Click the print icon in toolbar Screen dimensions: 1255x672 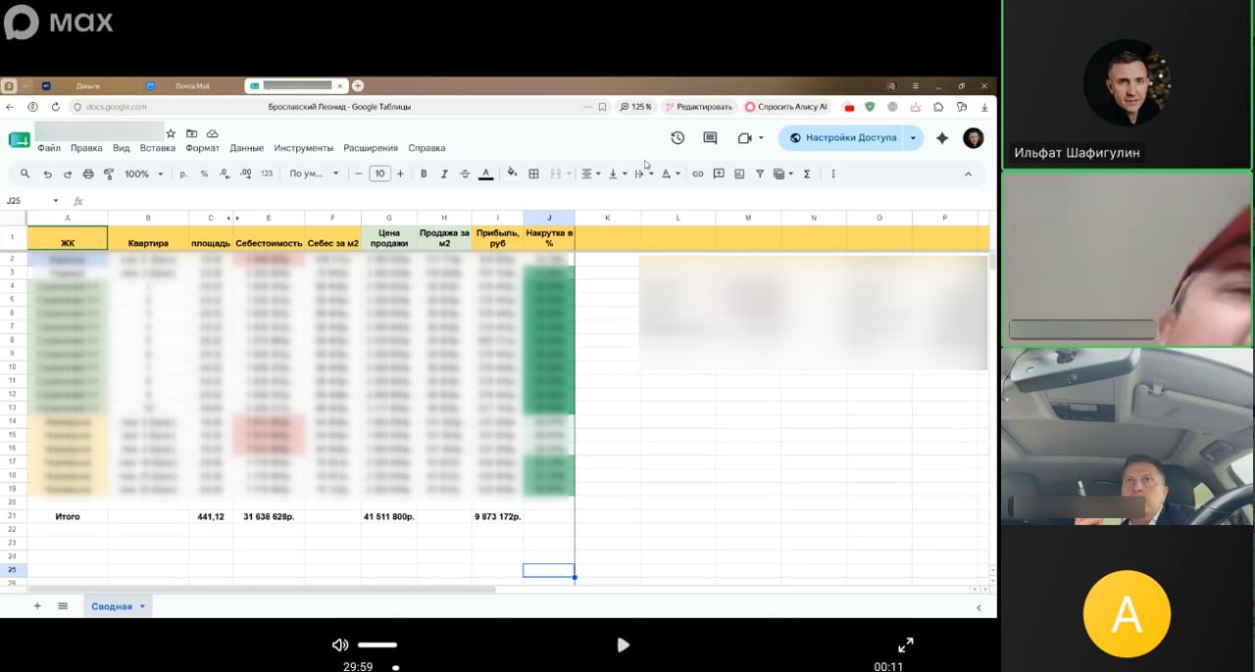[88, 174]
